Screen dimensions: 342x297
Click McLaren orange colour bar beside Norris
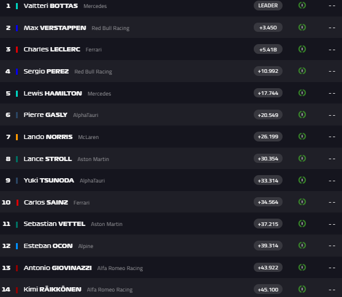[17, 137]
